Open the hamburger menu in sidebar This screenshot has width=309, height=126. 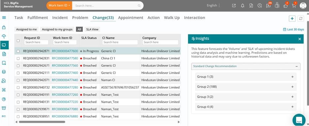click(x=4, y=17)
